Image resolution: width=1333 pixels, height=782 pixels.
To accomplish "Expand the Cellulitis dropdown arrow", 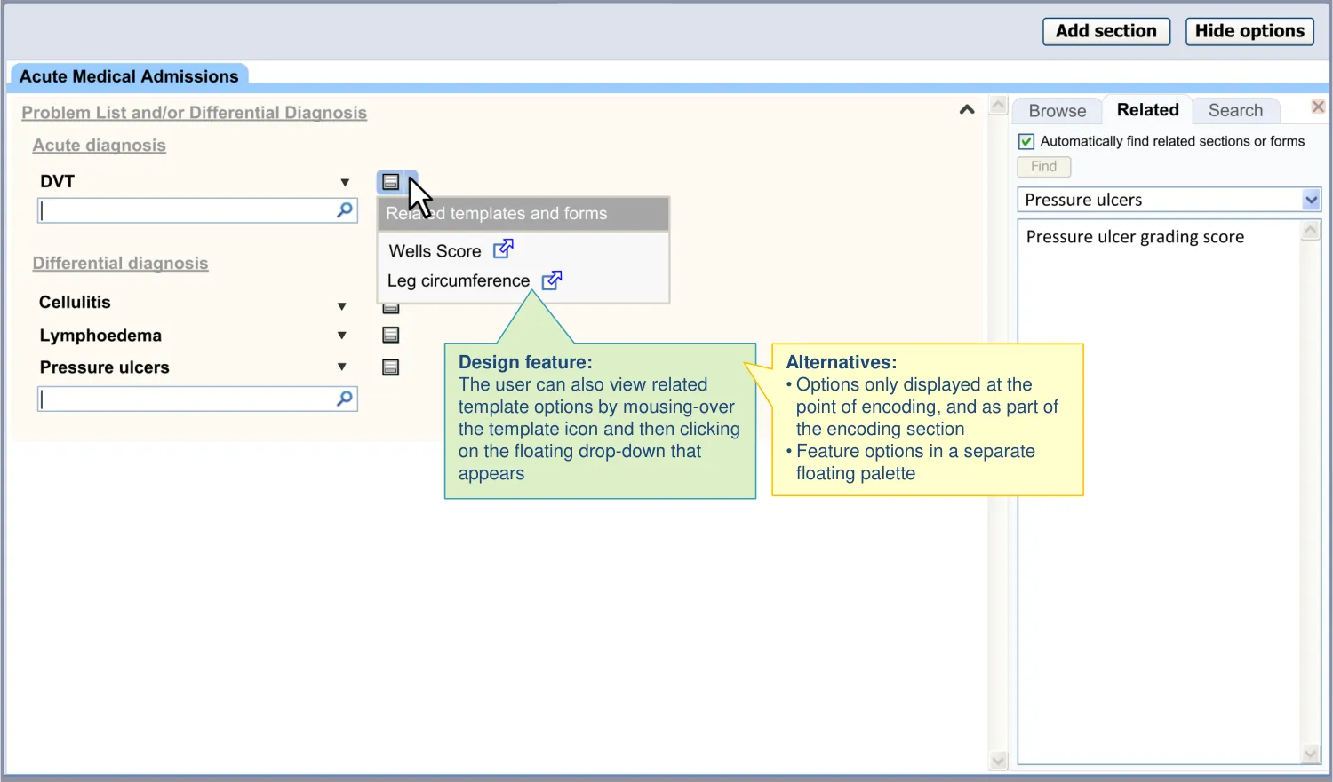I will coord(342,306).
